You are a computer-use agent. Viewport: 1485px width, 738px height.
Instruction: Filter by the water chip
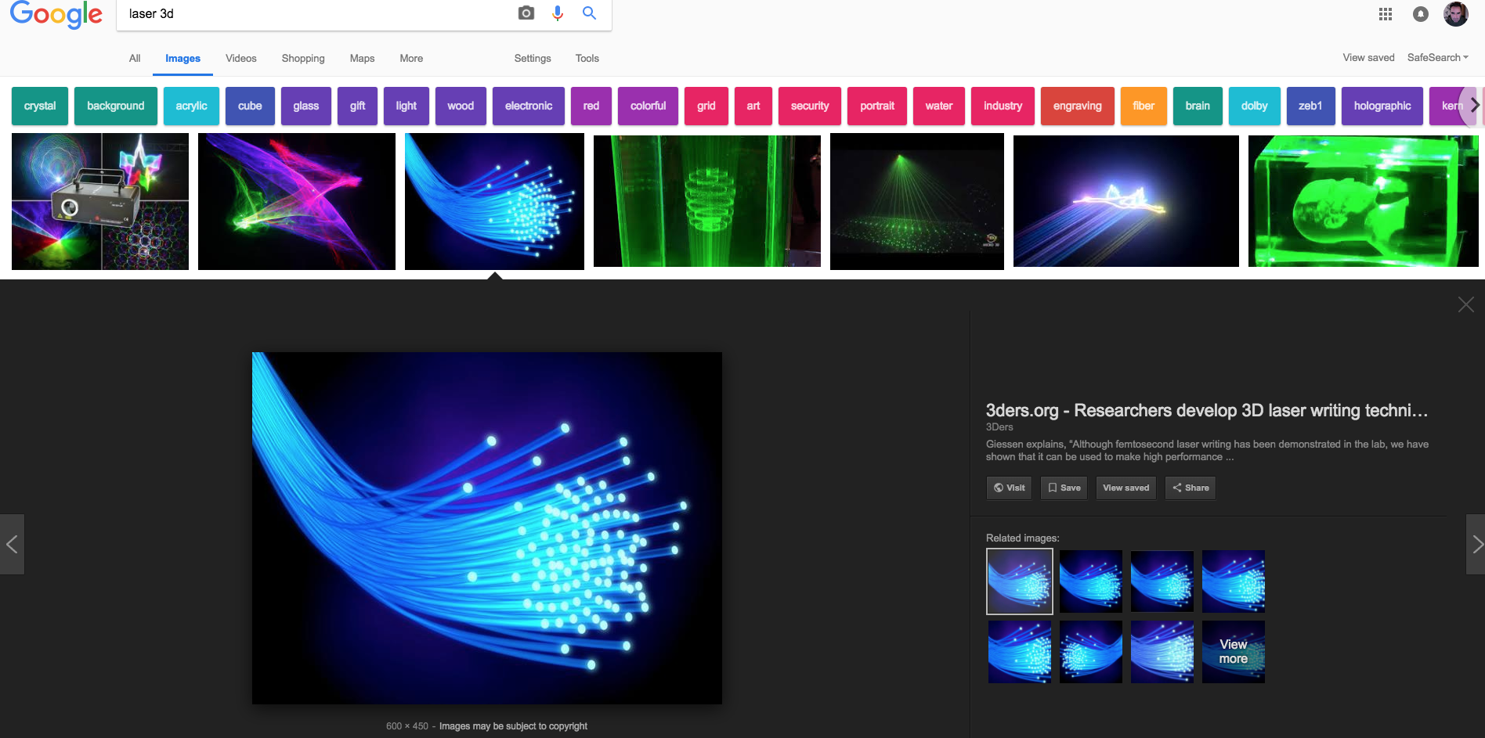pyautogui.click(x=939, y=106)
